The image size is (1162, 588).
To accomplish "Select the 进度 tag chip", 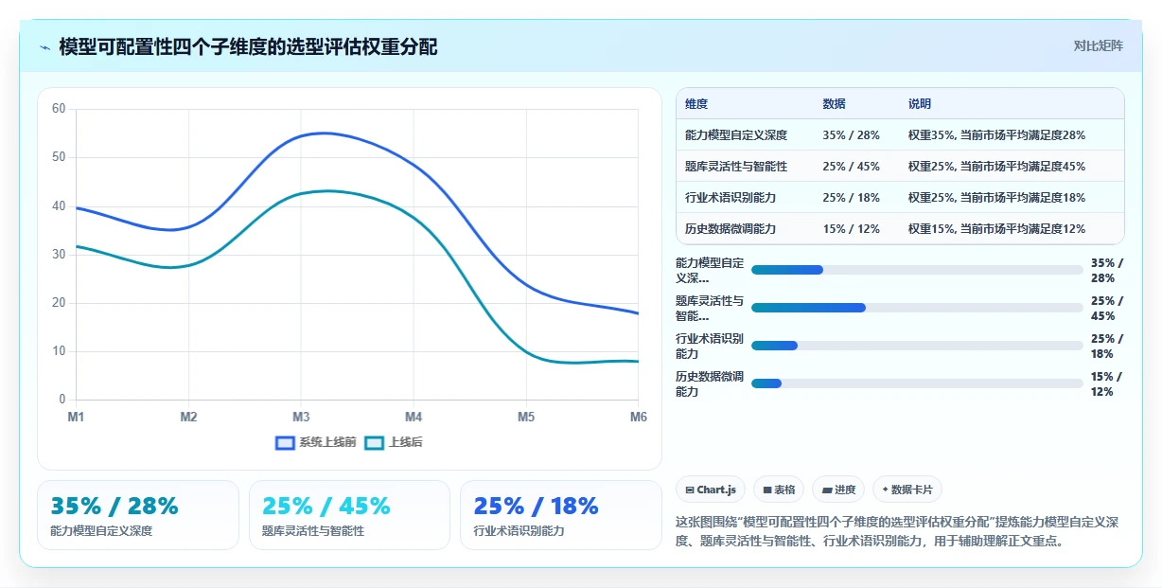I will 838,490.
